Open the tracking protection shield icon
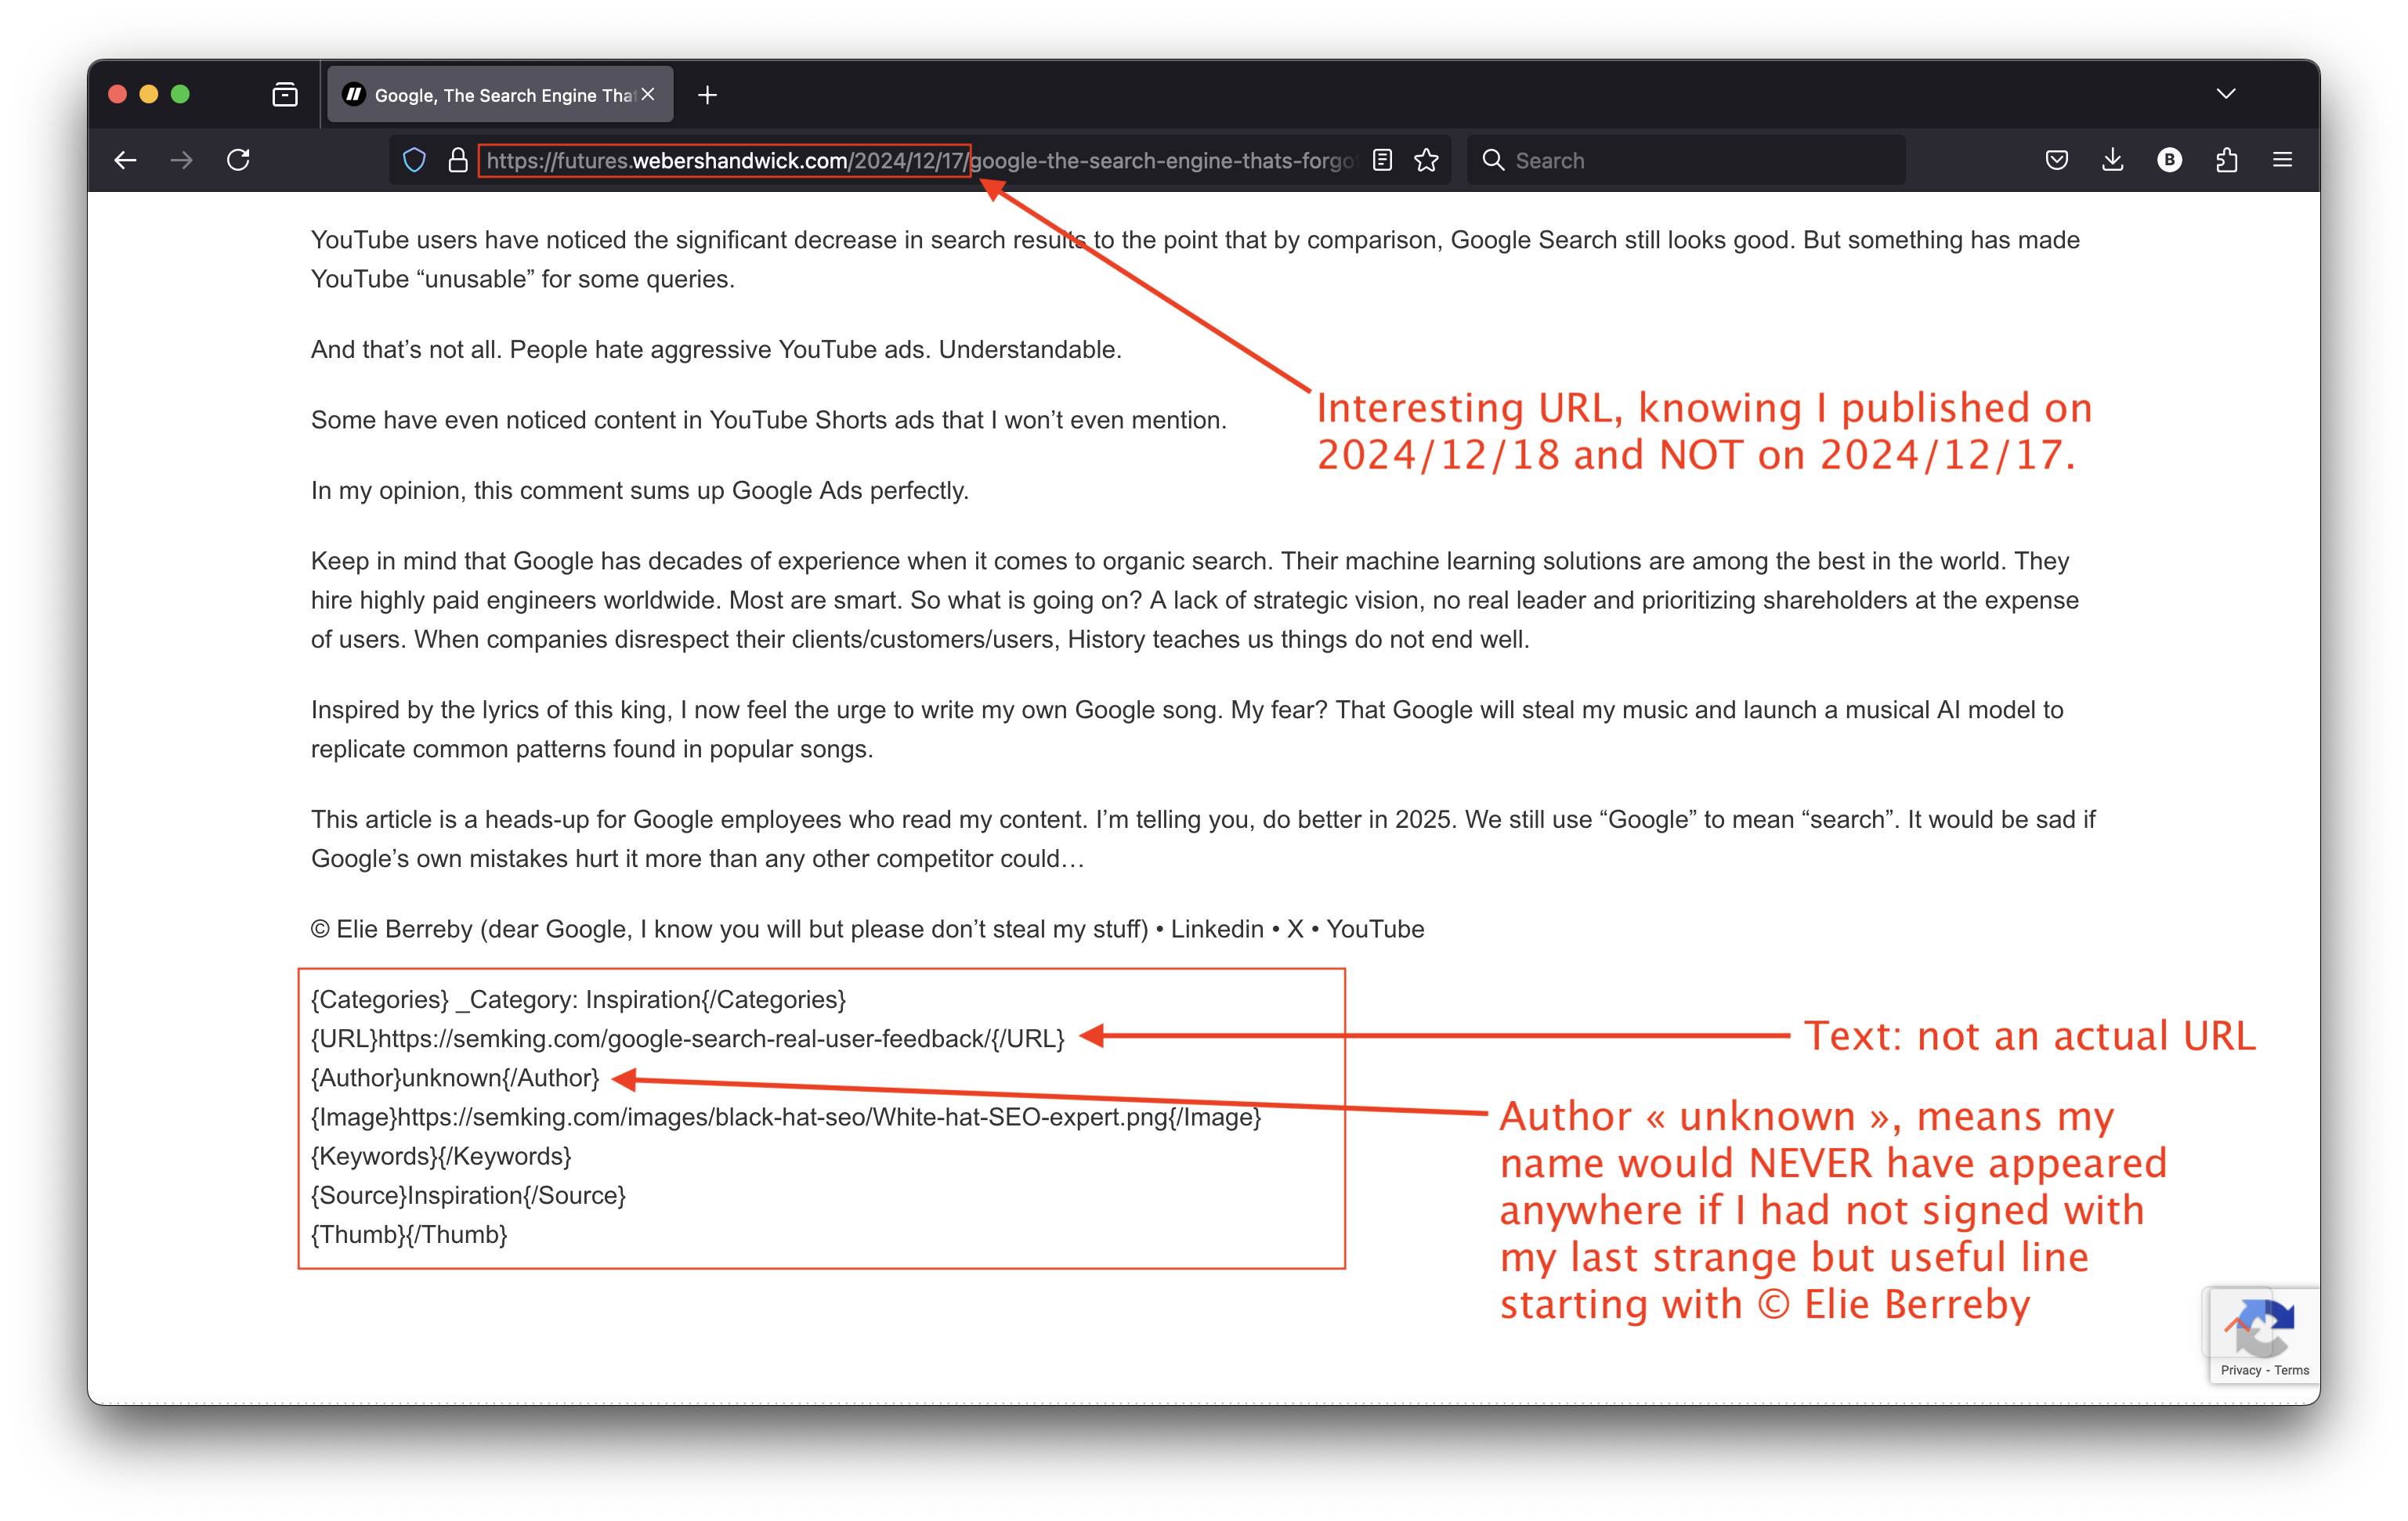 pos(414,160)
